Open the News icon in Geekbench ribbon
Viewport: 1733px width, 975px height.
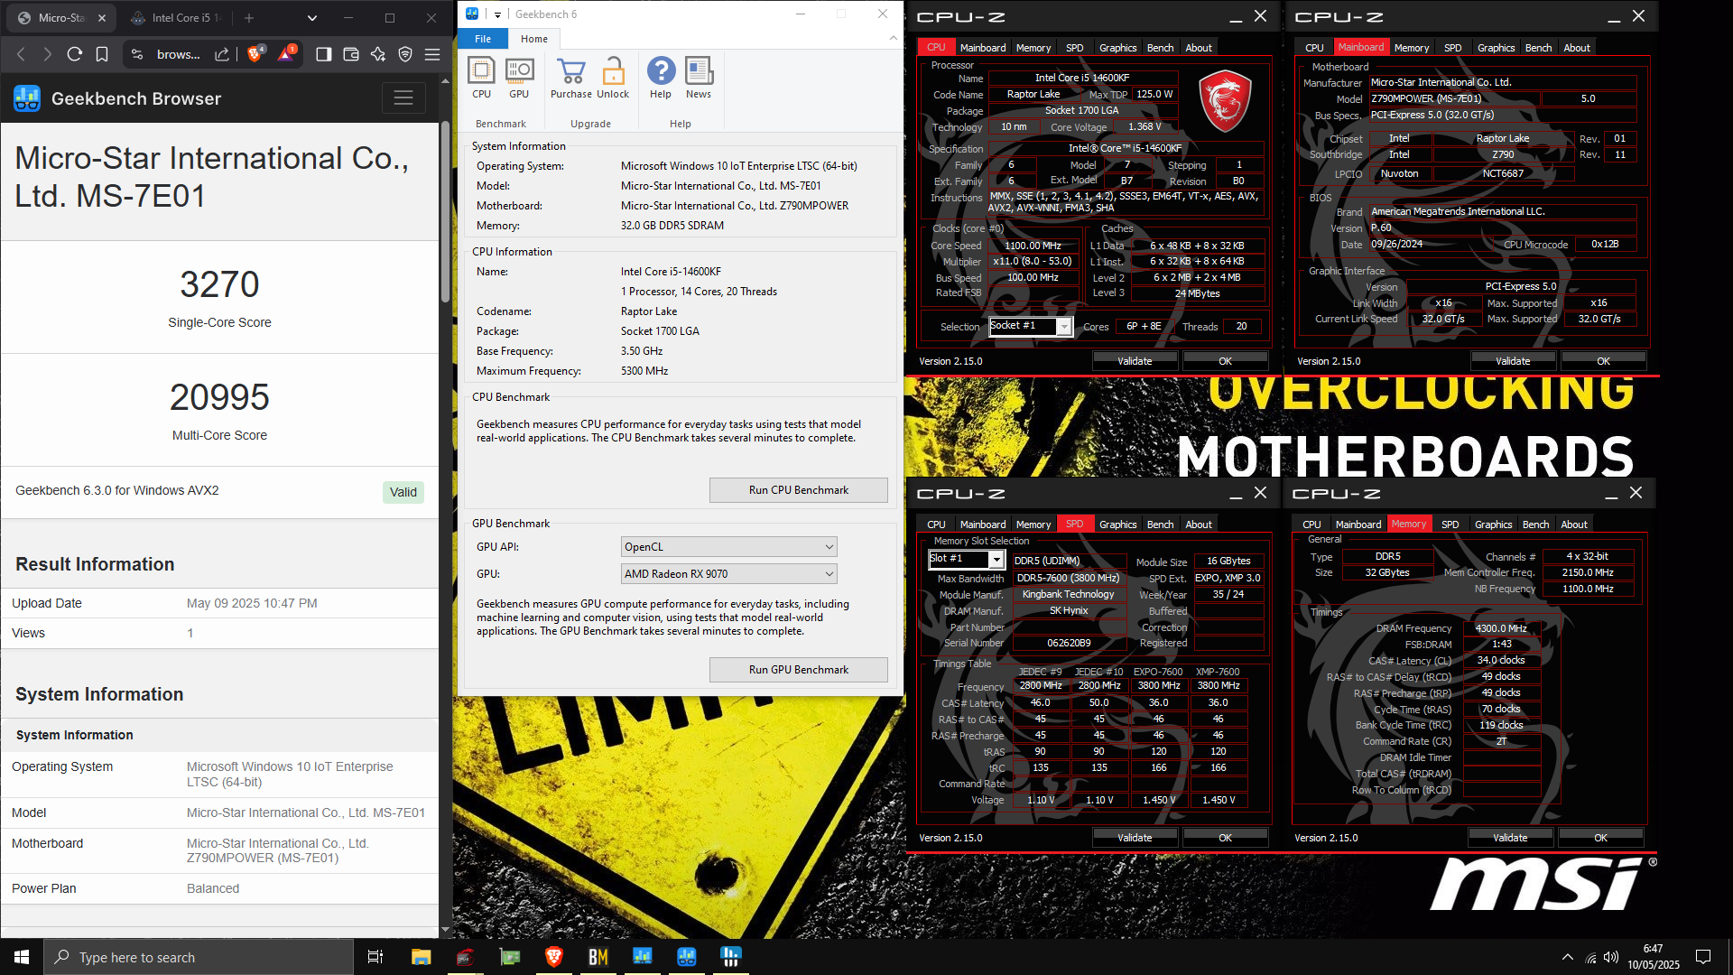699,78
